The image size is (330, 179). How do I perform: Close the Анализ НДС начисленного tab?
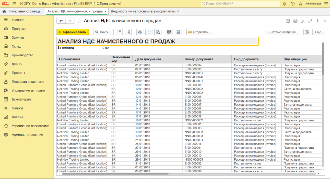click(x=105, y=11)
